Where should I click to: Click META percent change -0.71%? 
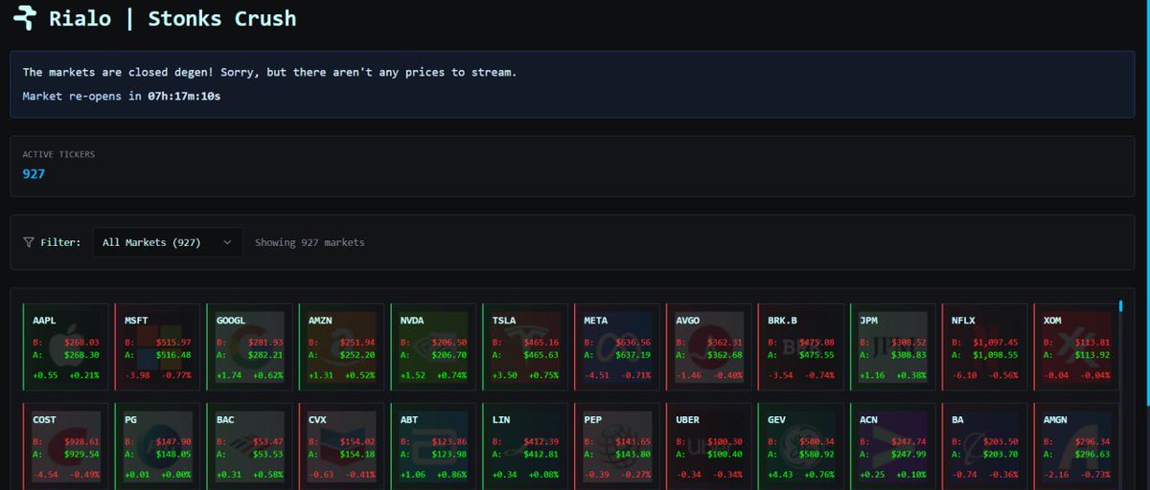[x=633, y=375]
